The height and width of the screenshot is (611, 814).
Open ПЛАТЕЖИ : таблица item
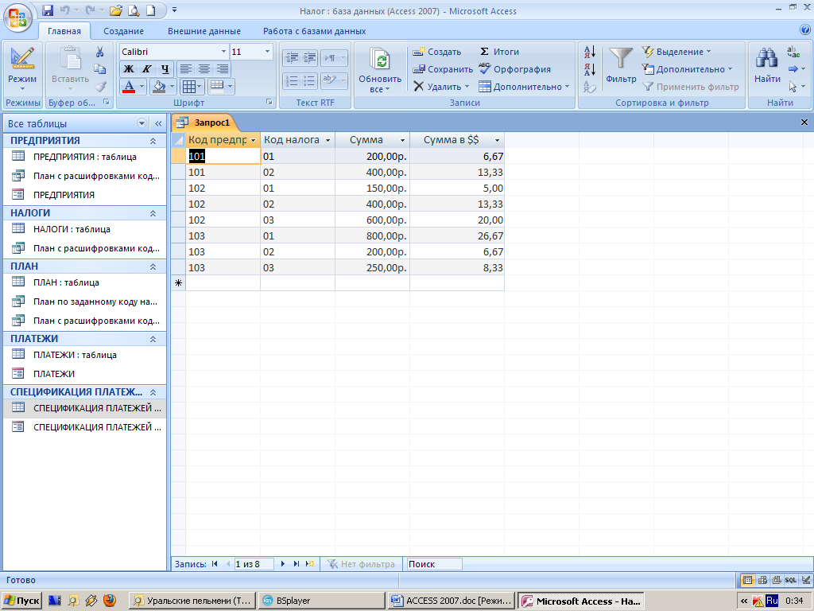[84, 355]
